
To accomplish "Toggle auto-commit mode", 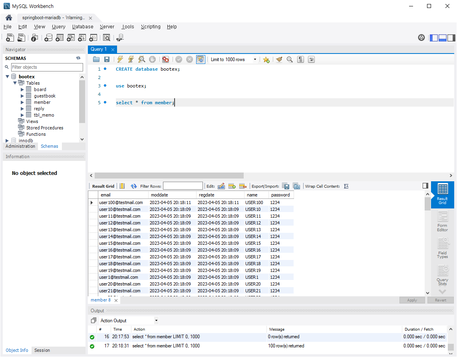I will [x=201, y=59].
